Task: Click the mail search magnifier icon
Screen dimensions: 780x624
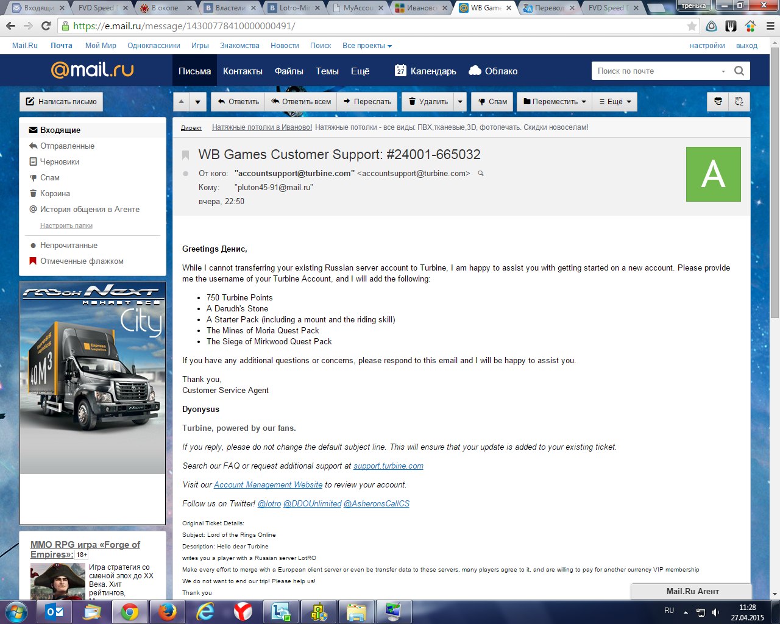Action: click(x=739, y=71)
